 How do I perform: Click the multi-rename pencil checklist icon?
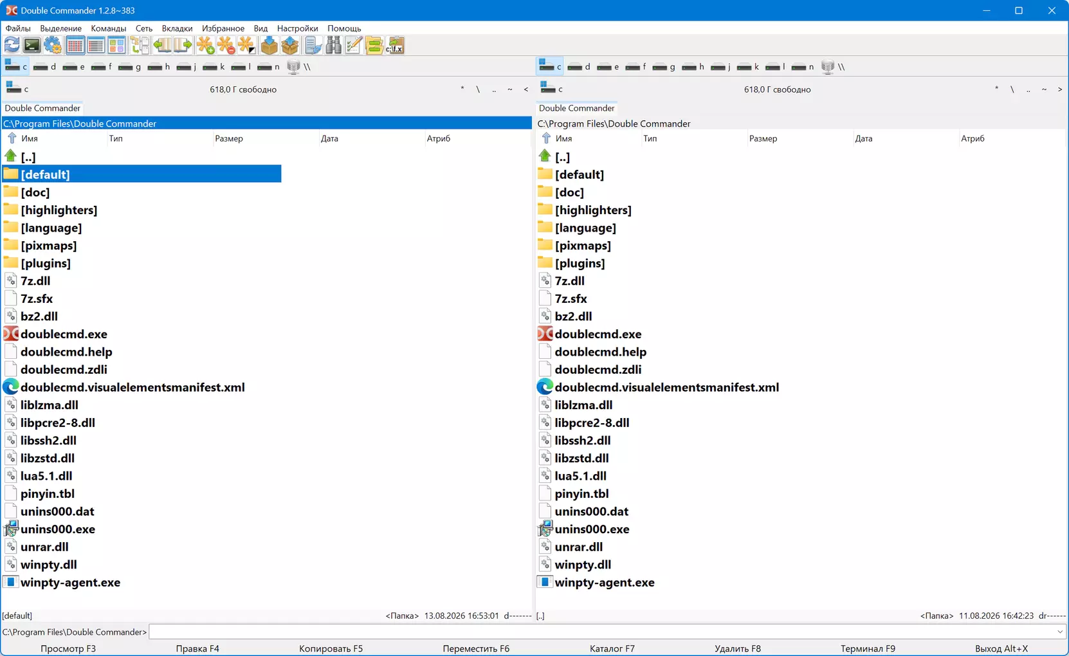coord(354,45)
